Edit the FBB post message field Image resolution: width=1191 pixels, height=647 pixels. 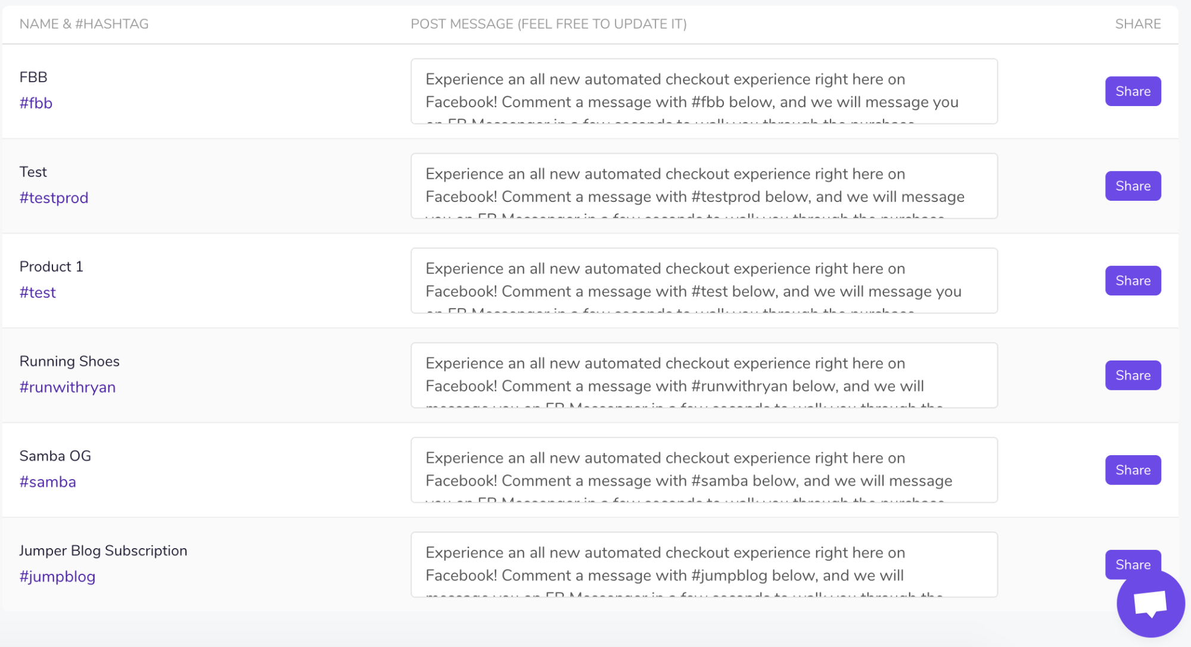[704, 91]
